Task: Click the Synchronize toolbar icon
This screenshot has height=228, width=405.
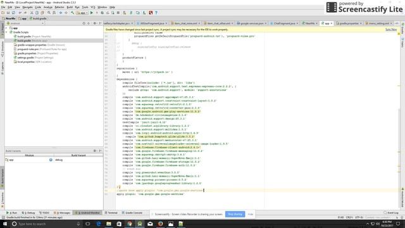Action: pyautogui.click(x=13, y=13)
